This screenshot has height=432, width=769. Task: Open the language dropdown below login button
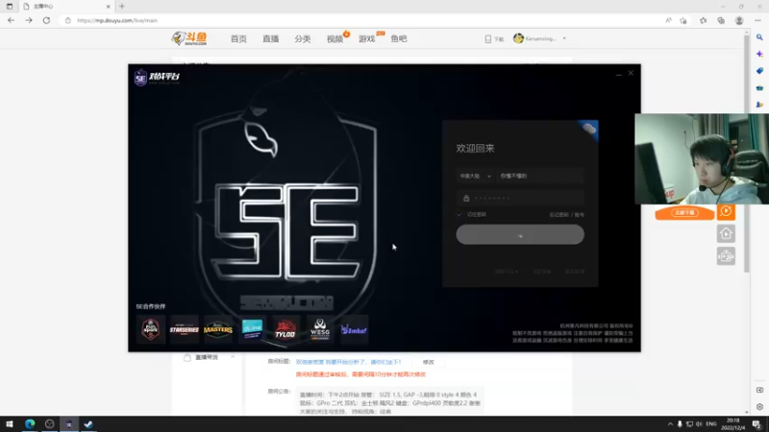click(507, 272)
